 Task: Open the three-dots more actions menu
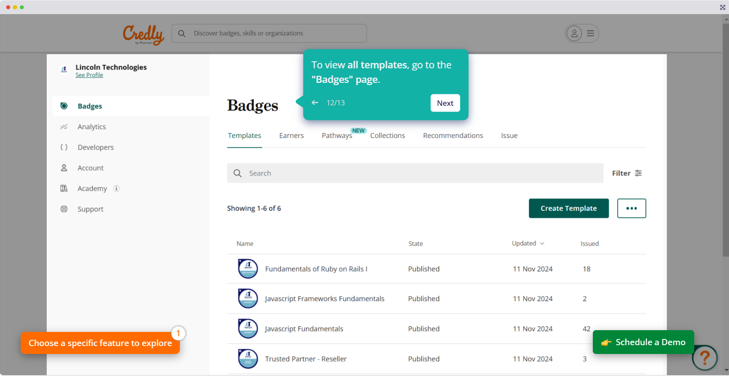pos(631,208)
